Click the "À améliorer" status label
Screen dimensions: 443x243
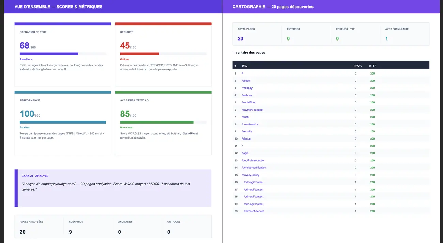pyautogui.click(x=26, y=59)
